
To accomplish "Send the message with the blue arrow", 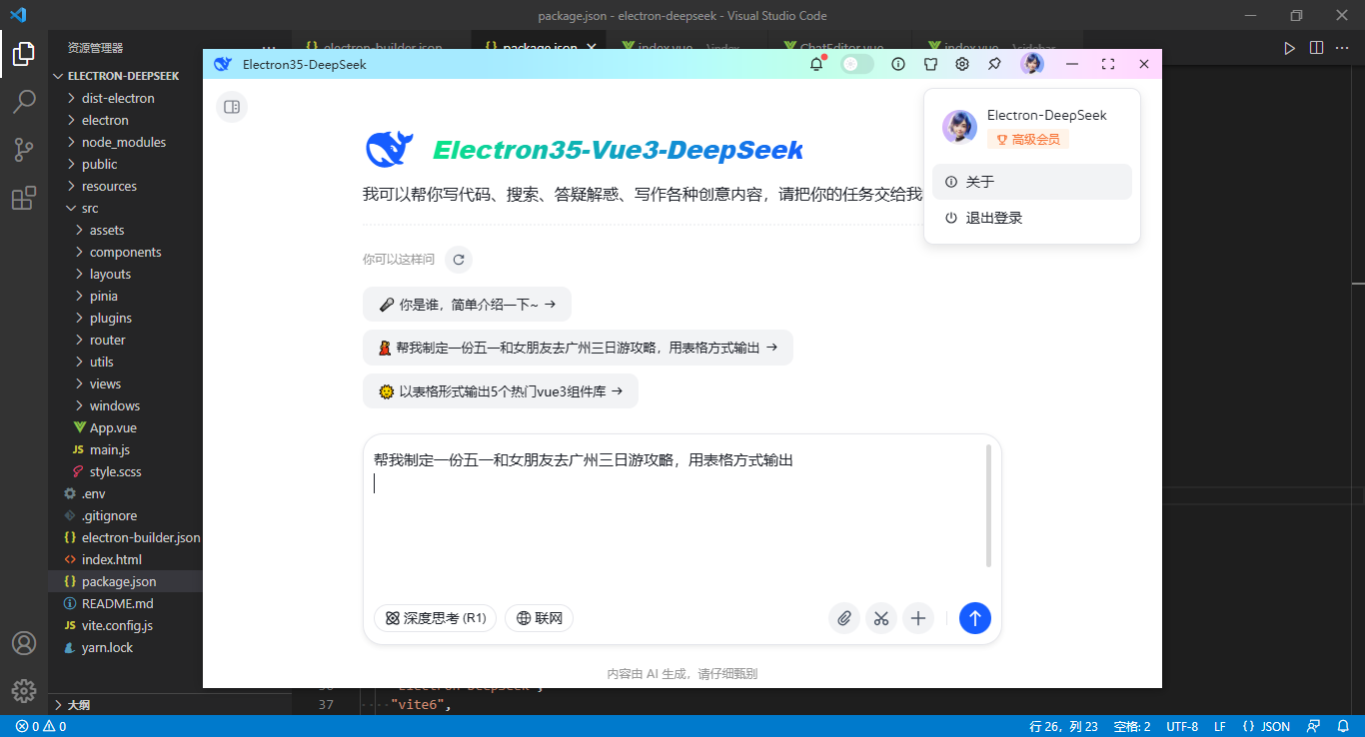I will [975, 618].
